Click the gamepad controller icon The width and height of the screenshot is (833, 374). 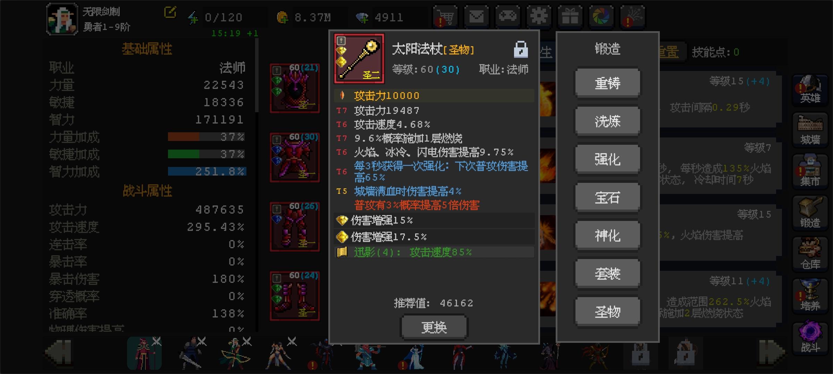(507, 16)
